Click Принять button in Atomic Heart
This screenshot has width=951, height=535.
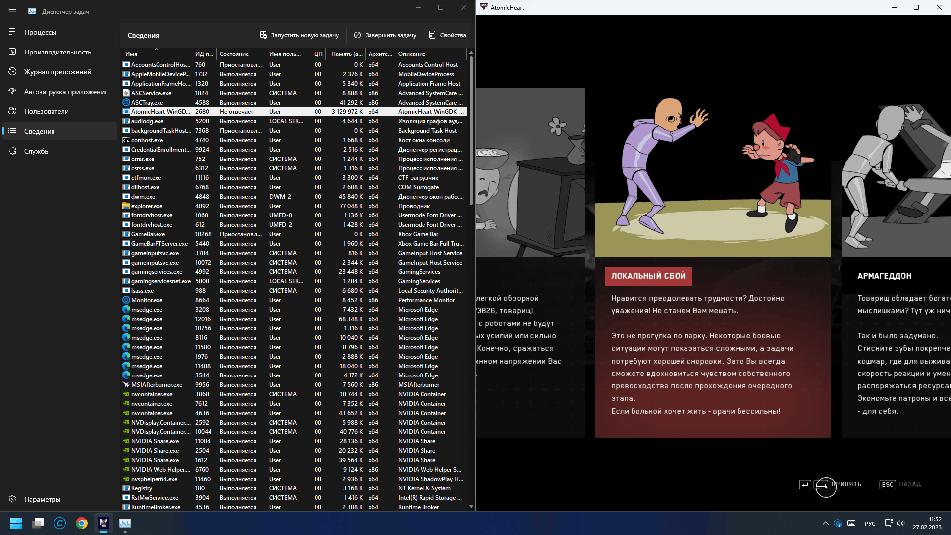pyautogui.click(x=846, y=484)
